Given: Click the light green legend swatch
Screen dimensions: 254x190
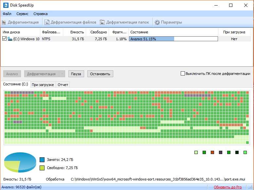Looking at the screenshot, I should click(x=196, y=152).
